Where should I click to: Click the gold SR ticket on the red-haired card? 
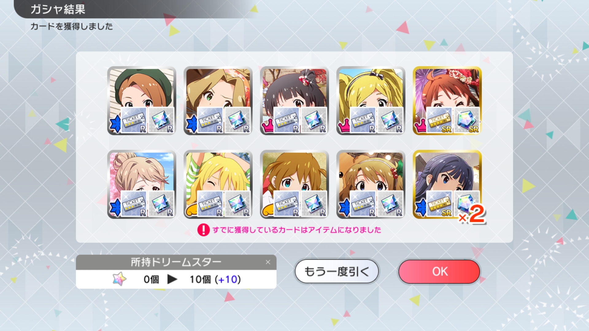pyautogui.click(x=439, y=120)
